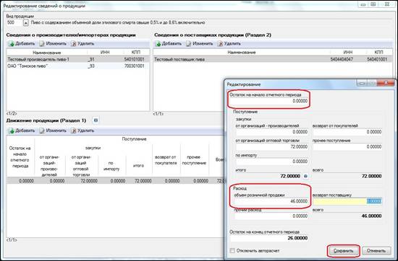The width and height of the screenshot is (398, 261).
Task: Click info icon beside итого 72.00000 in dialog
Action: [x=305, y=176]
